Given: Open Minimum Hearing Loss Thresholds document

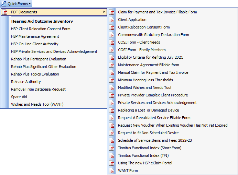Looking at the screenshot, I should pos(145,80).
